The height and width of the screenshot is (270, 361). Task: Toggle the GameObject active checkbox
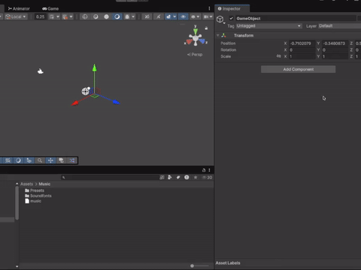click(232, 18)
